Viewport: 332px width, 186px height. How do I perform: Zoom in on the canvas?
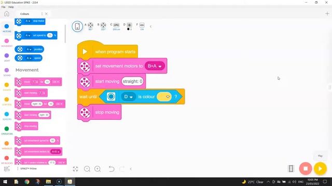pos(98,169)
